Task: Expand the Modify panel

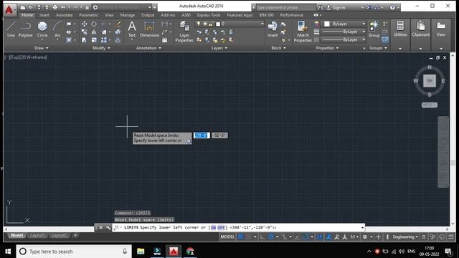Action: [x=101, y=48]
